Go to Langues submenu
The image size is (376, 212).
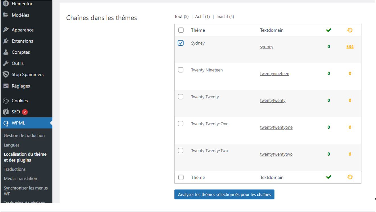point(12,145)
